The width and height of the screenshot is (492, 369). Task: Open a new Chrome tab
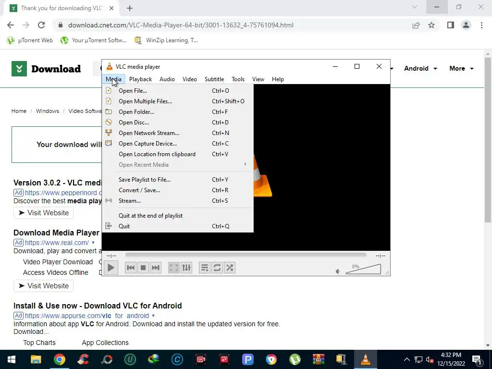(130, 8)
